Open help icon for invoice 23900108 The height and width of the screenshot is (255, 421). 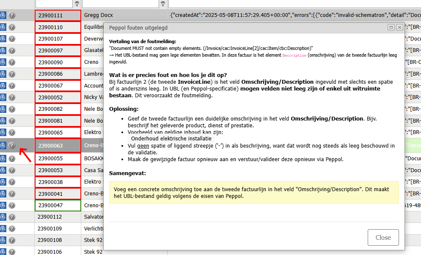[11, 240]
